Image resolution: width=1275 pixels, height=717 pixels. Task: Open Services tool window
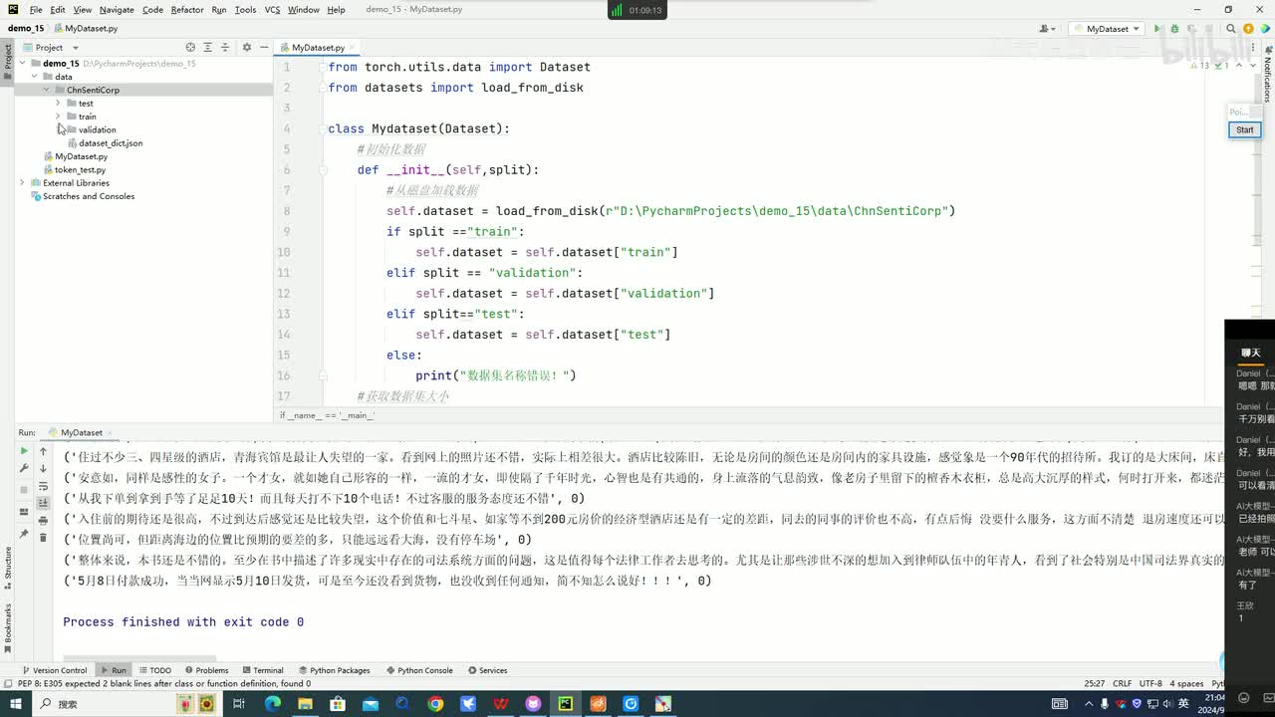487,670
